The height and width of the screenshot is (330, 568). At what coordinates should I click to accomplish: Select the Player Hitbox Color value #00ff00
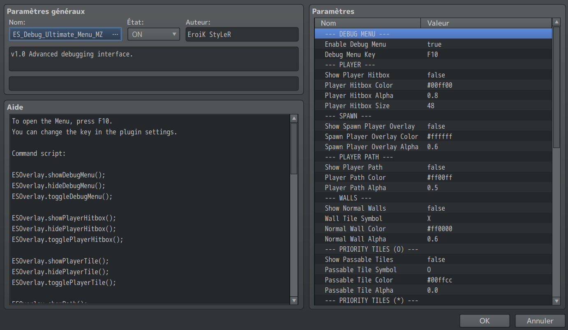(x=440, y=85)
